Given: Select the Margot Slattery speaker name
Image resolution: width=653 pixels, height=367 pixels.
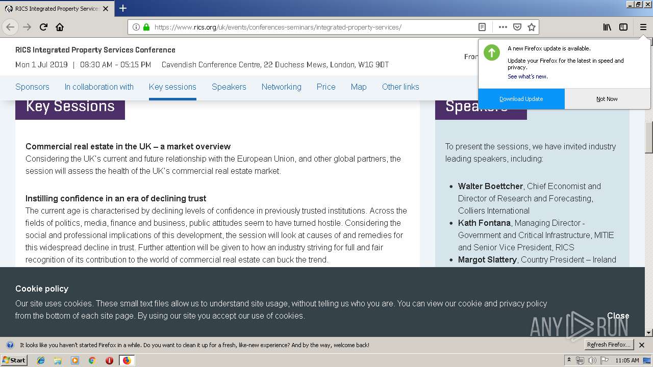Looking at the screenshot, I should 487,259.
